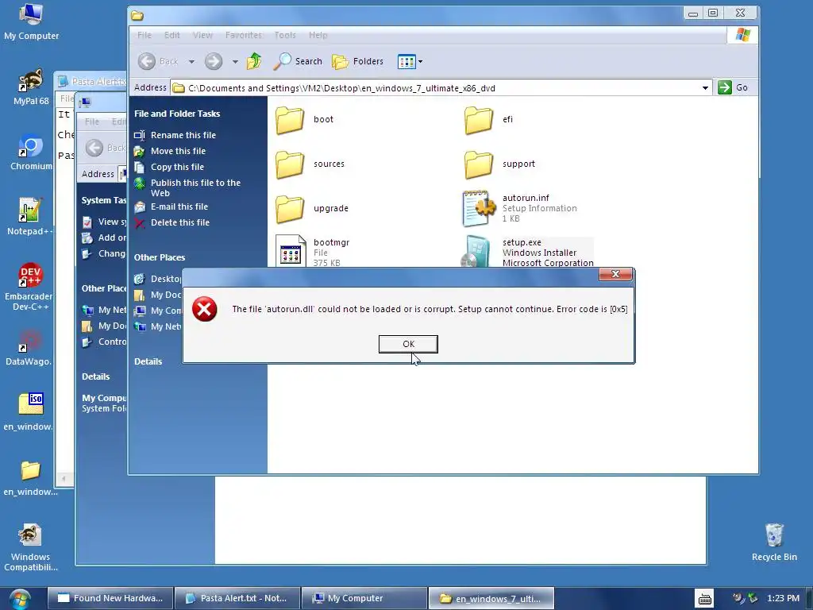Select the bootmgr file icon

click(291, 251)
